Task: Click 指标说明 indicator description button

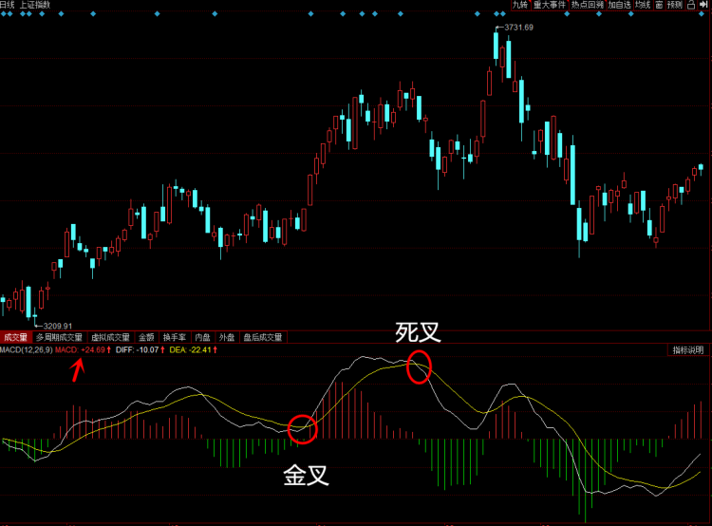Action: pyautogui.click(x=688, y=350)
